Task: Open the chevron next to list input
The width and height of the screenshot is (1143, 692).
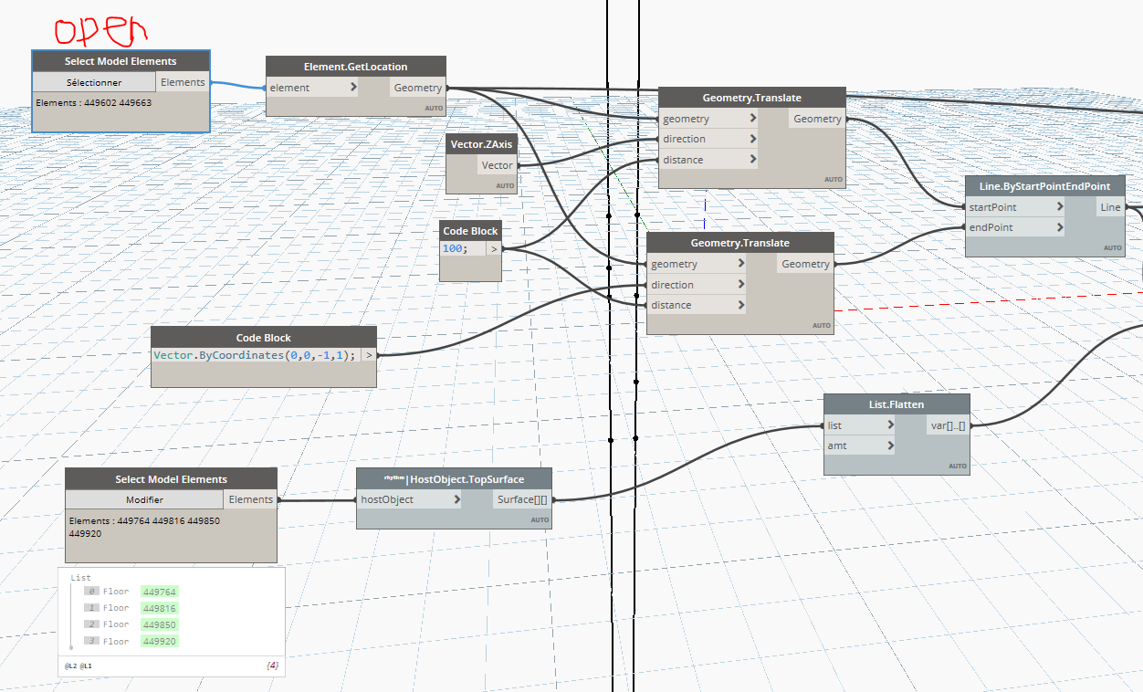Action: [890, 425]
